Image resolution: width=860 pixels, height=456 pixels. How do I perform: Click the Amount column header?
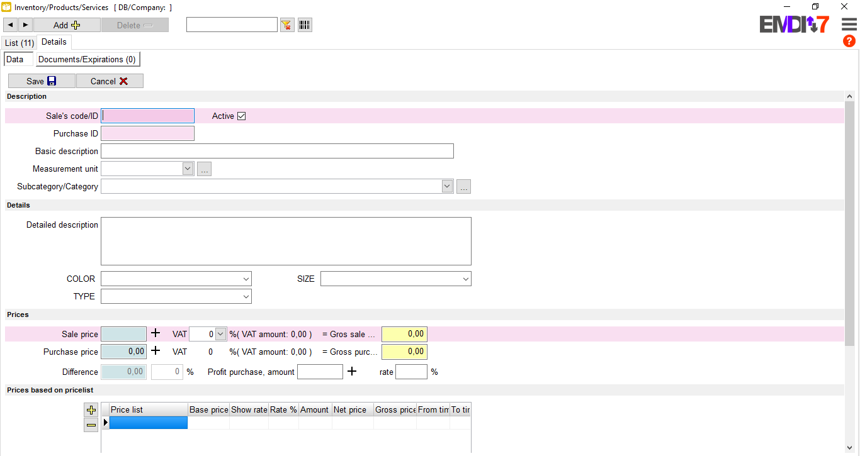(x=315, y=409)
